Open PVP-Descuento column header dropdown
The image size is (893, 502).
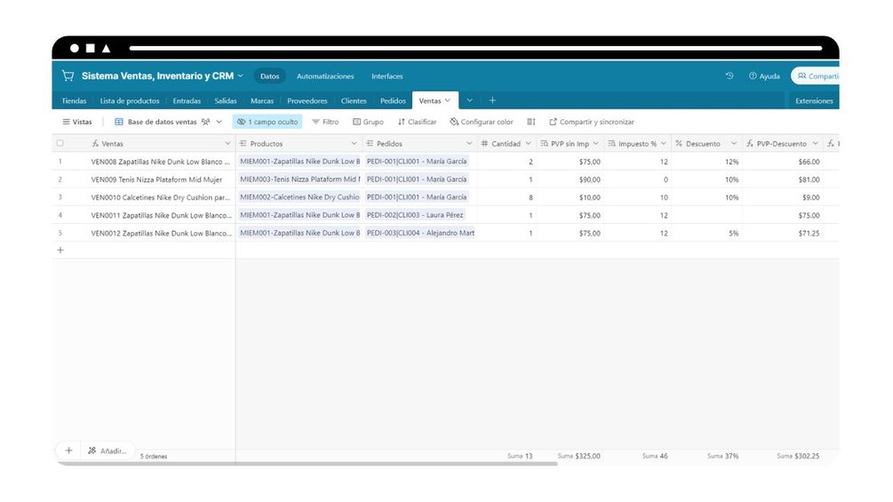tap(816, 143)
